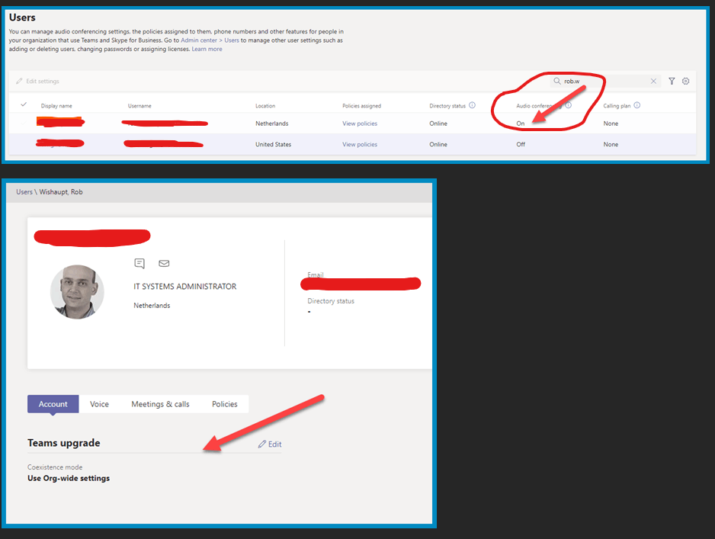Click the Directory status label in profile
Image resolution: width=715 pixels, height=539 pixels.
(331, 301)
